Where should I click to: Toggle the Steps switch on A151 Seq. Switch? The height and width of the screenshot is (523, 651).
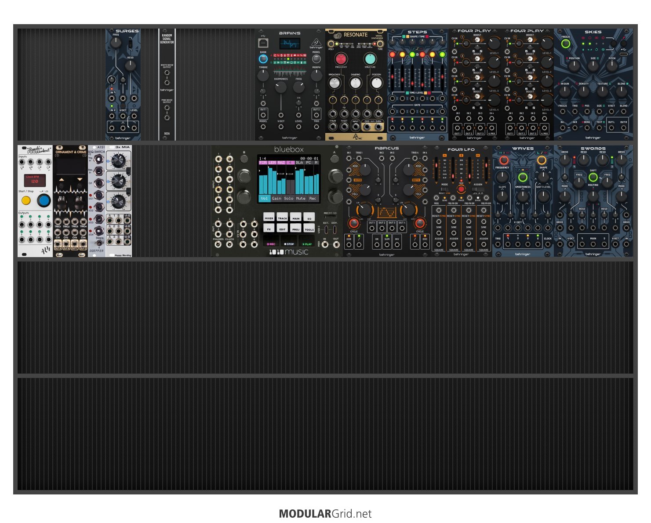99,243
